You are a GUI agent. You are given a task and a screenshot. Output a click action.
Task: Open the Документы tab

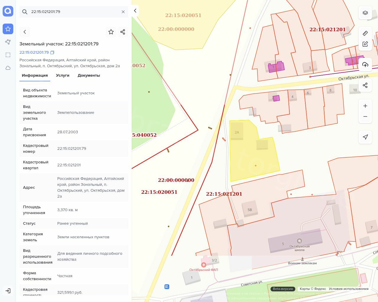89,75
